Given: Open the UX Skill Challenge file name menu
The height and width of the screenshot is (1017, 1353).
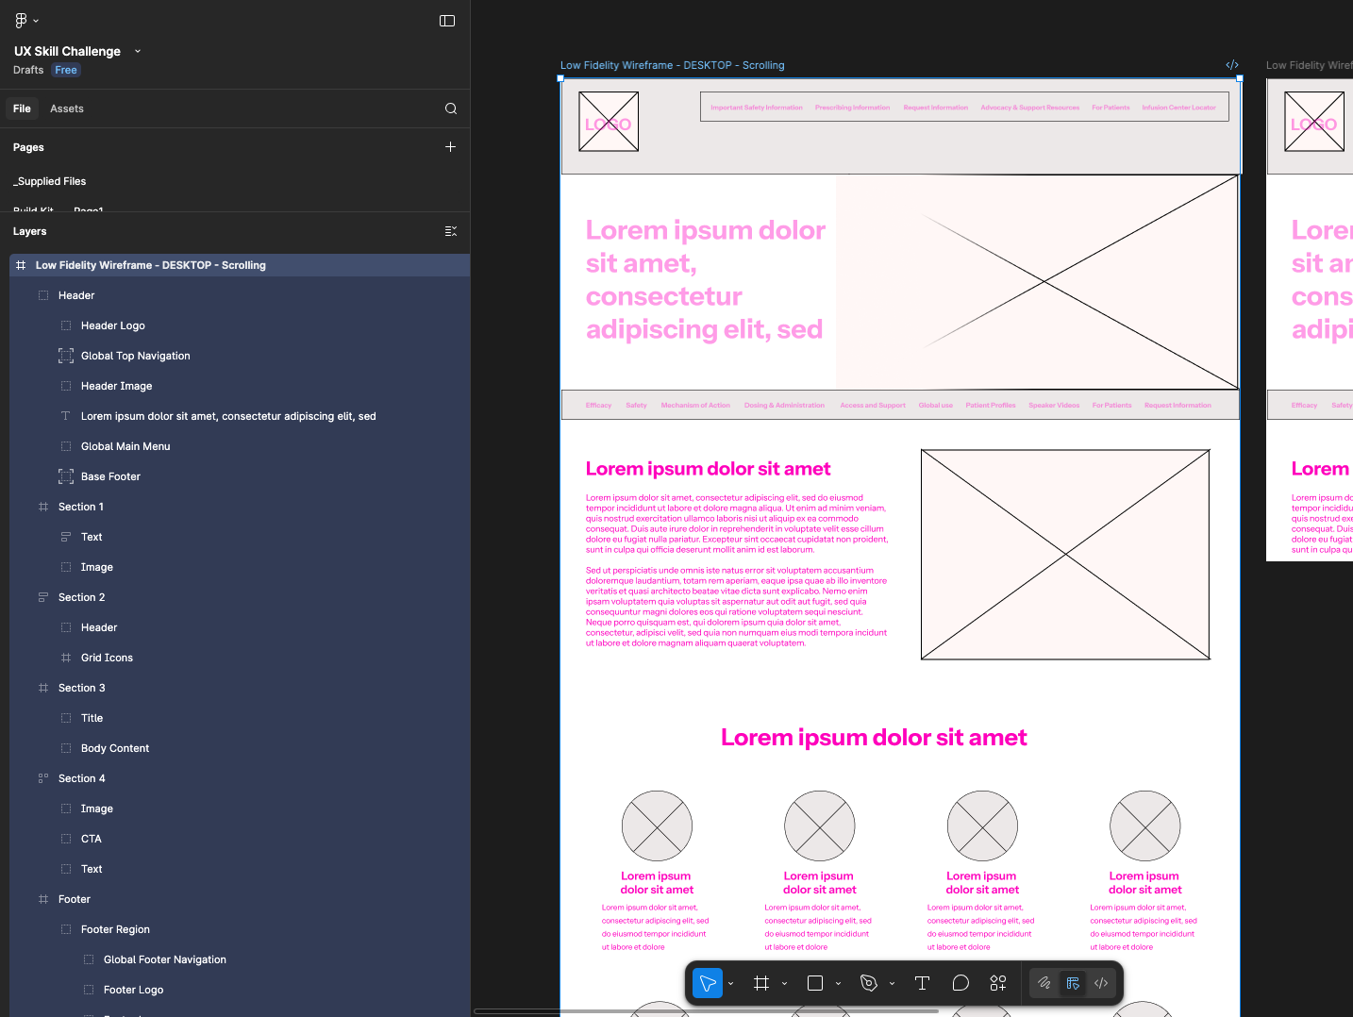Looking at the screenshot, I should tap(137, 51).
